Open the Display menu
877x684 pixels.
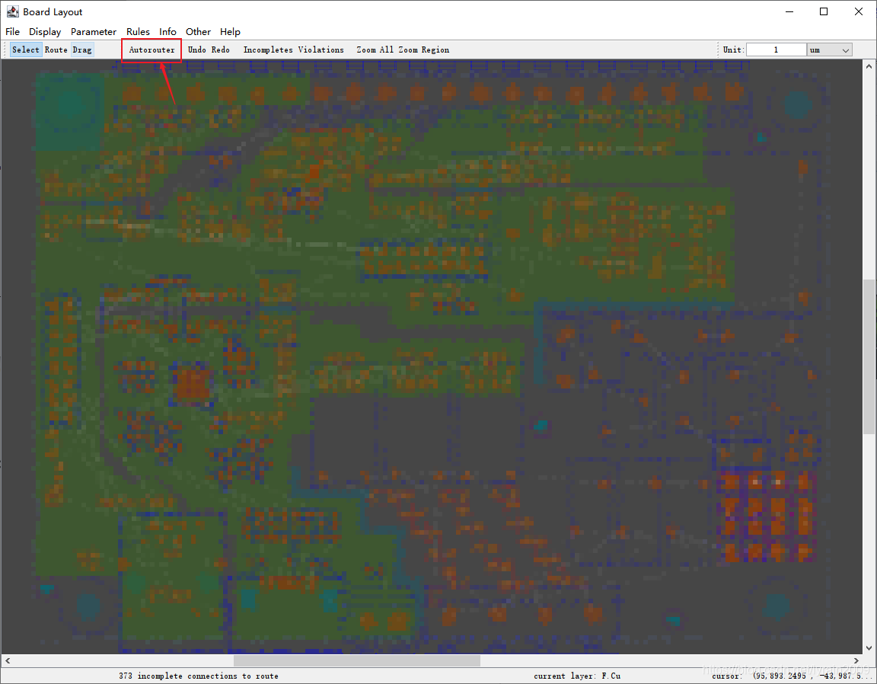[45, 32]
